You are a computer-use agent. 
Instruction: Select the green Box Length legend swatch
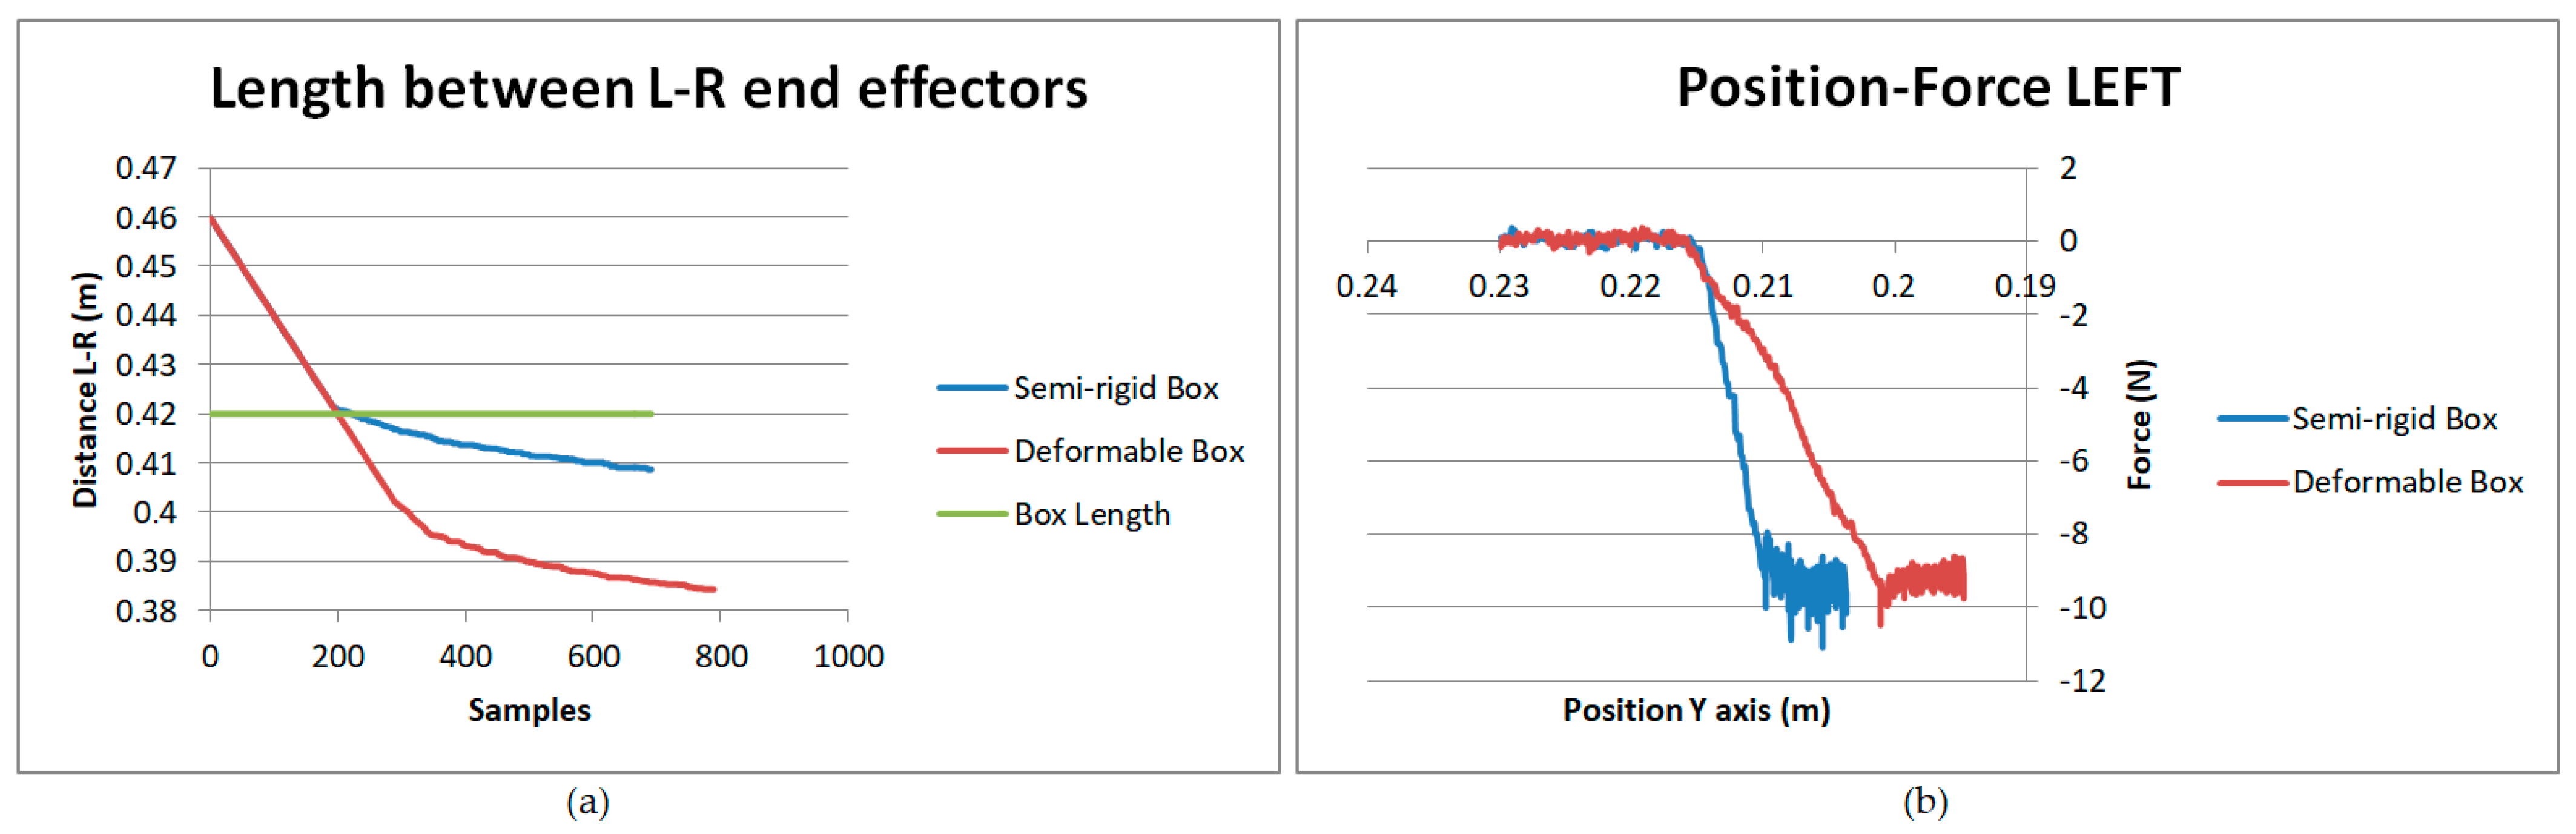pyautogui.click(x=971, y=514)
